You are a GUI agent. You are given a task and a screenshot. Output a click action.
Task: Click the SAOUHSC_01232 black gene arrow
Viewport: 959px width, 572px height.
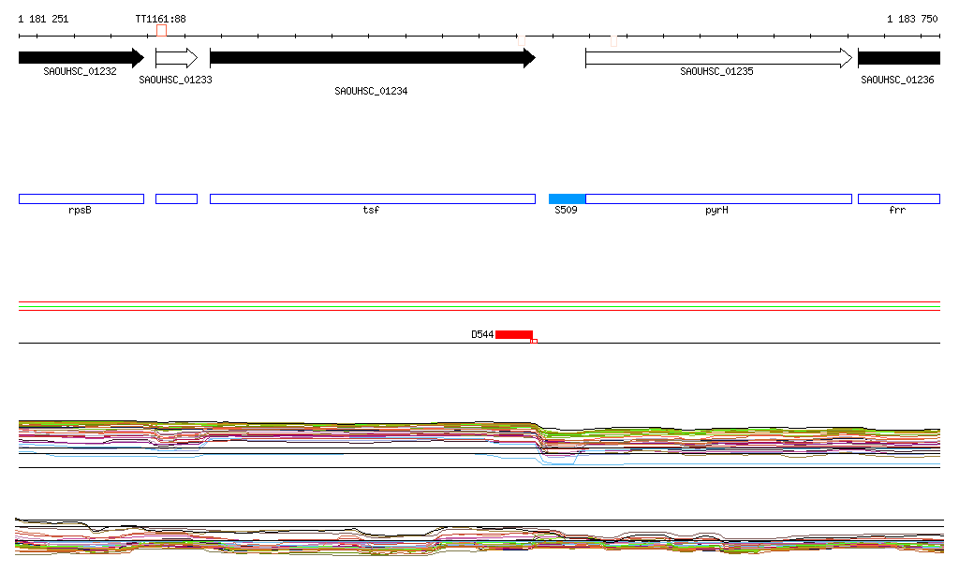click(81, 58)
